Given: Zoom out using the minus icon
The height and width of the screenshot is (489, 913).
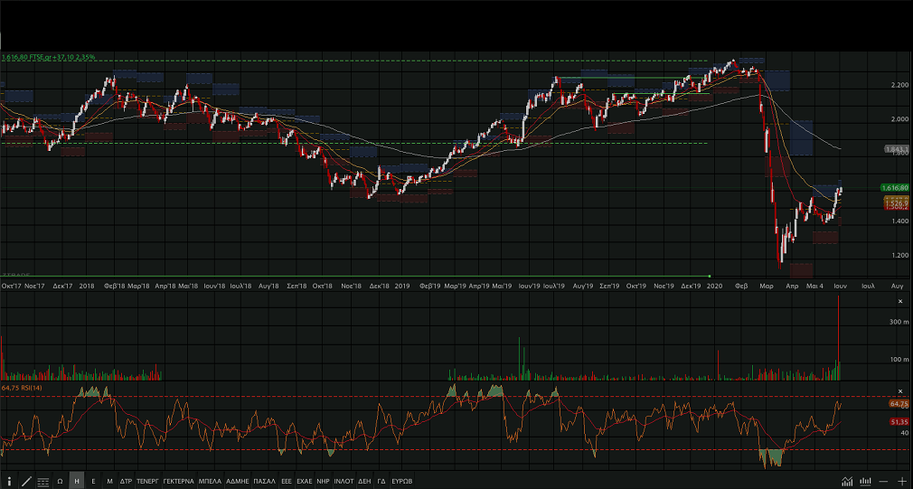Looking at the screenshot, I should (x=883, y=481).
